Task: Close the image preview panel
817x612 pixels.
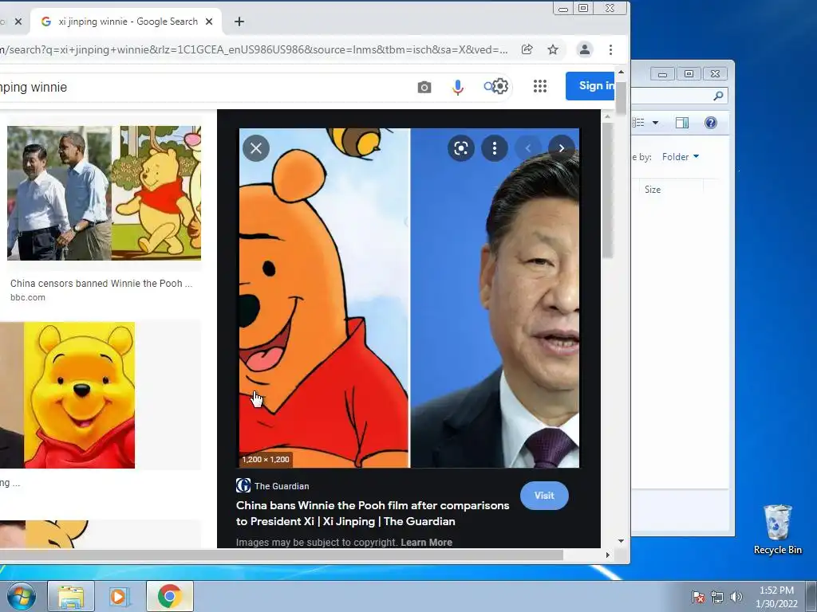Action: (x=256, y=148)
